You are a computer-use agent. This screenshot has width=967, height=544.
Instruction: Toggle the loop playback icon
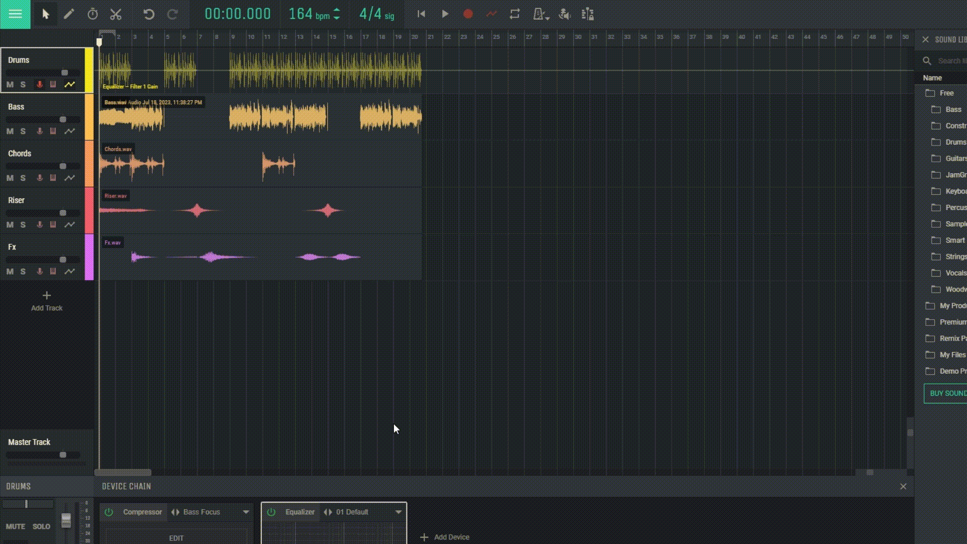[514, 14]
